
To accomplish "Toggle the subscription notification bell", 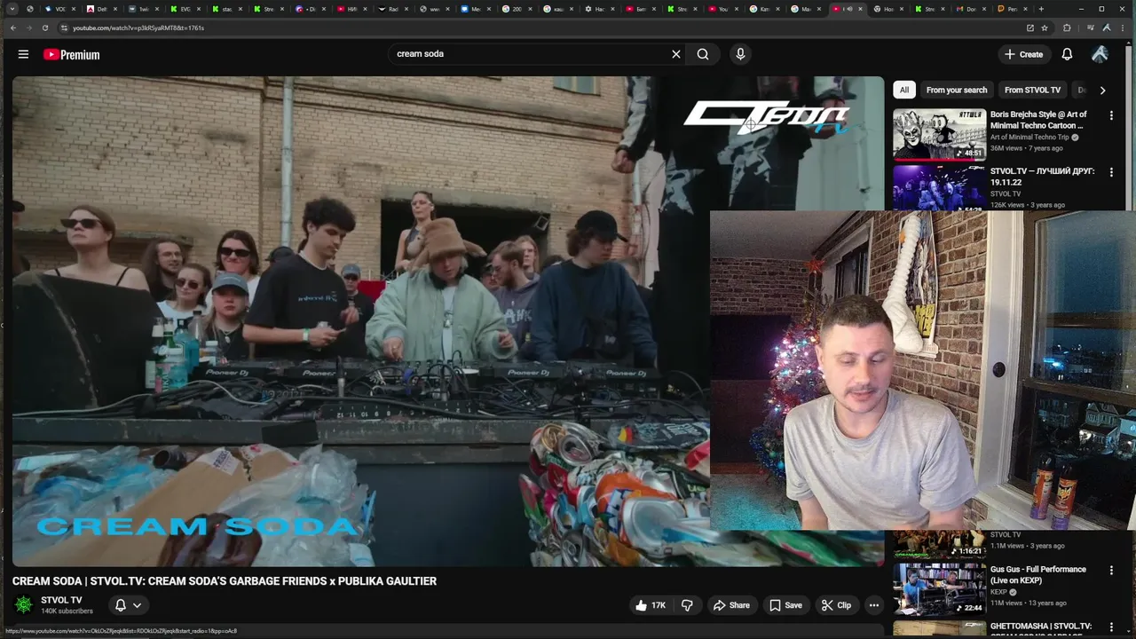I will (x=121, y=605).
